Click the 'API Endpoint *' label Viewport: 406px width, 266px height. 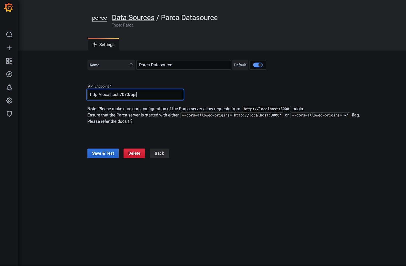click(x=99, y=86)
